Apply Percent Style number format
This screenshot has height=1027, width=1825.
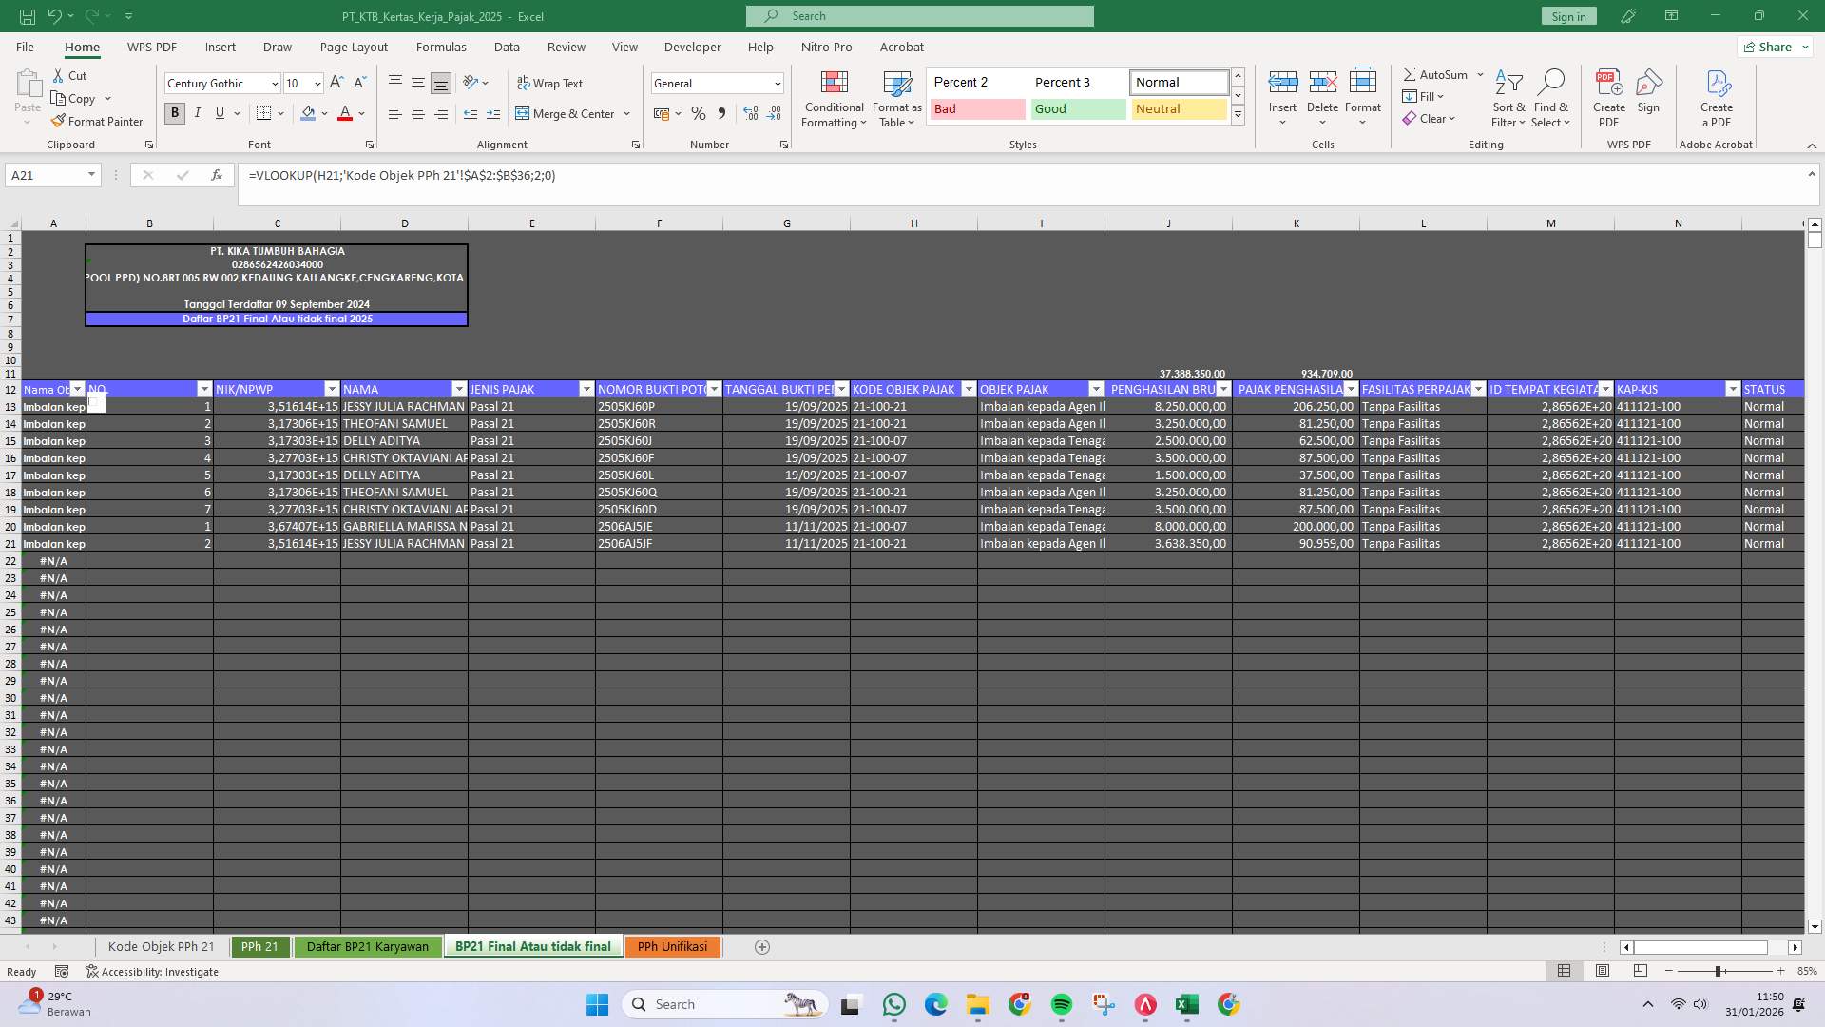click(700, 113)
